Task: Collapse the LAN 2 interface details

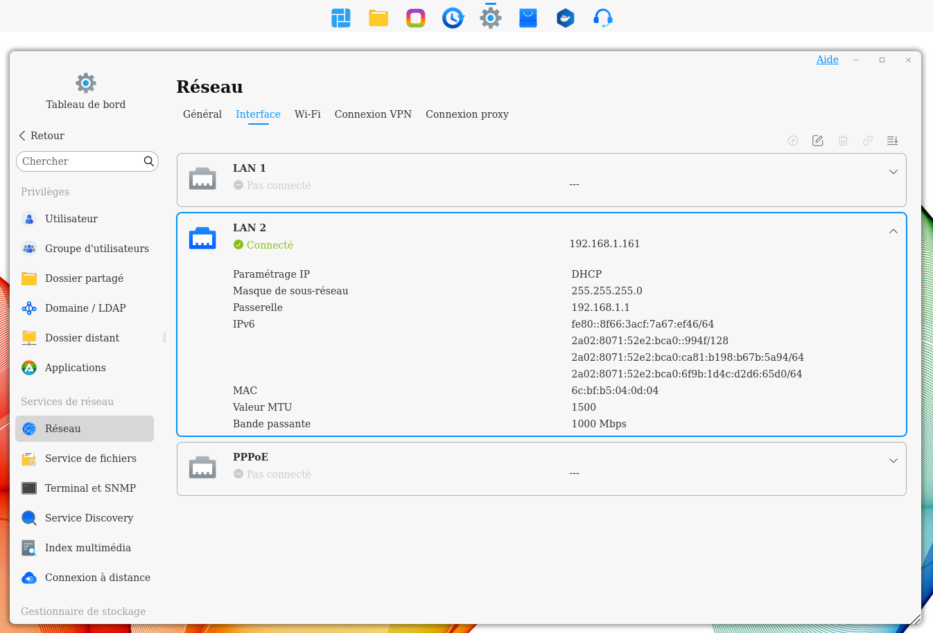Action: point(893,231)
